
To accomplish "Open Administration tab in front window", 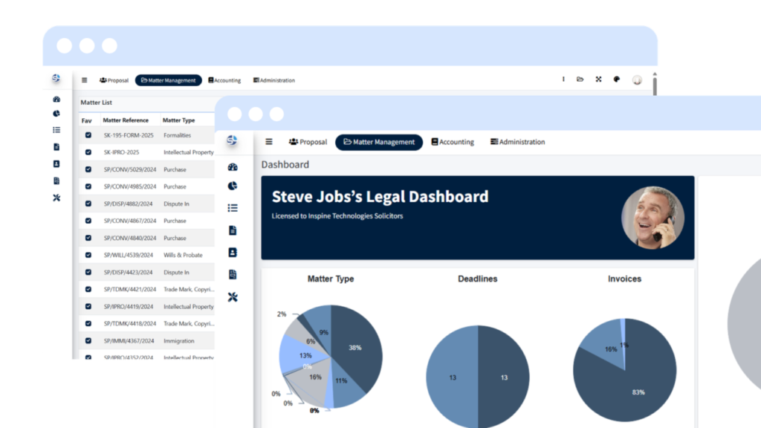I will point(517,142).
